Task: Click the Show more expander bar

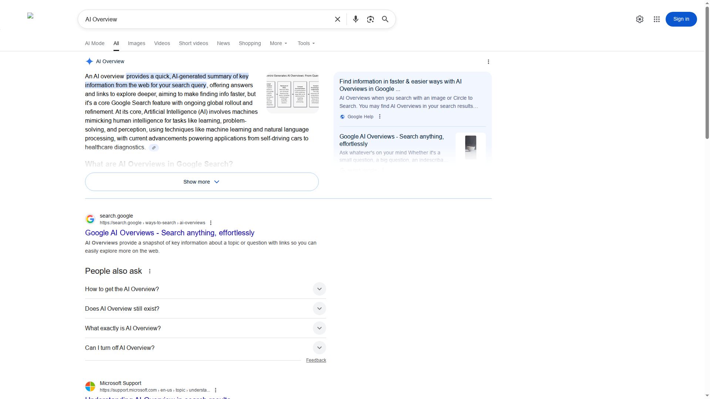Action: tap(202, 181)
